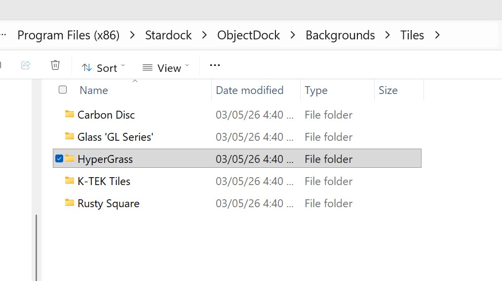Navigate to Stardock in the breadcrumb

coord(168,35)
